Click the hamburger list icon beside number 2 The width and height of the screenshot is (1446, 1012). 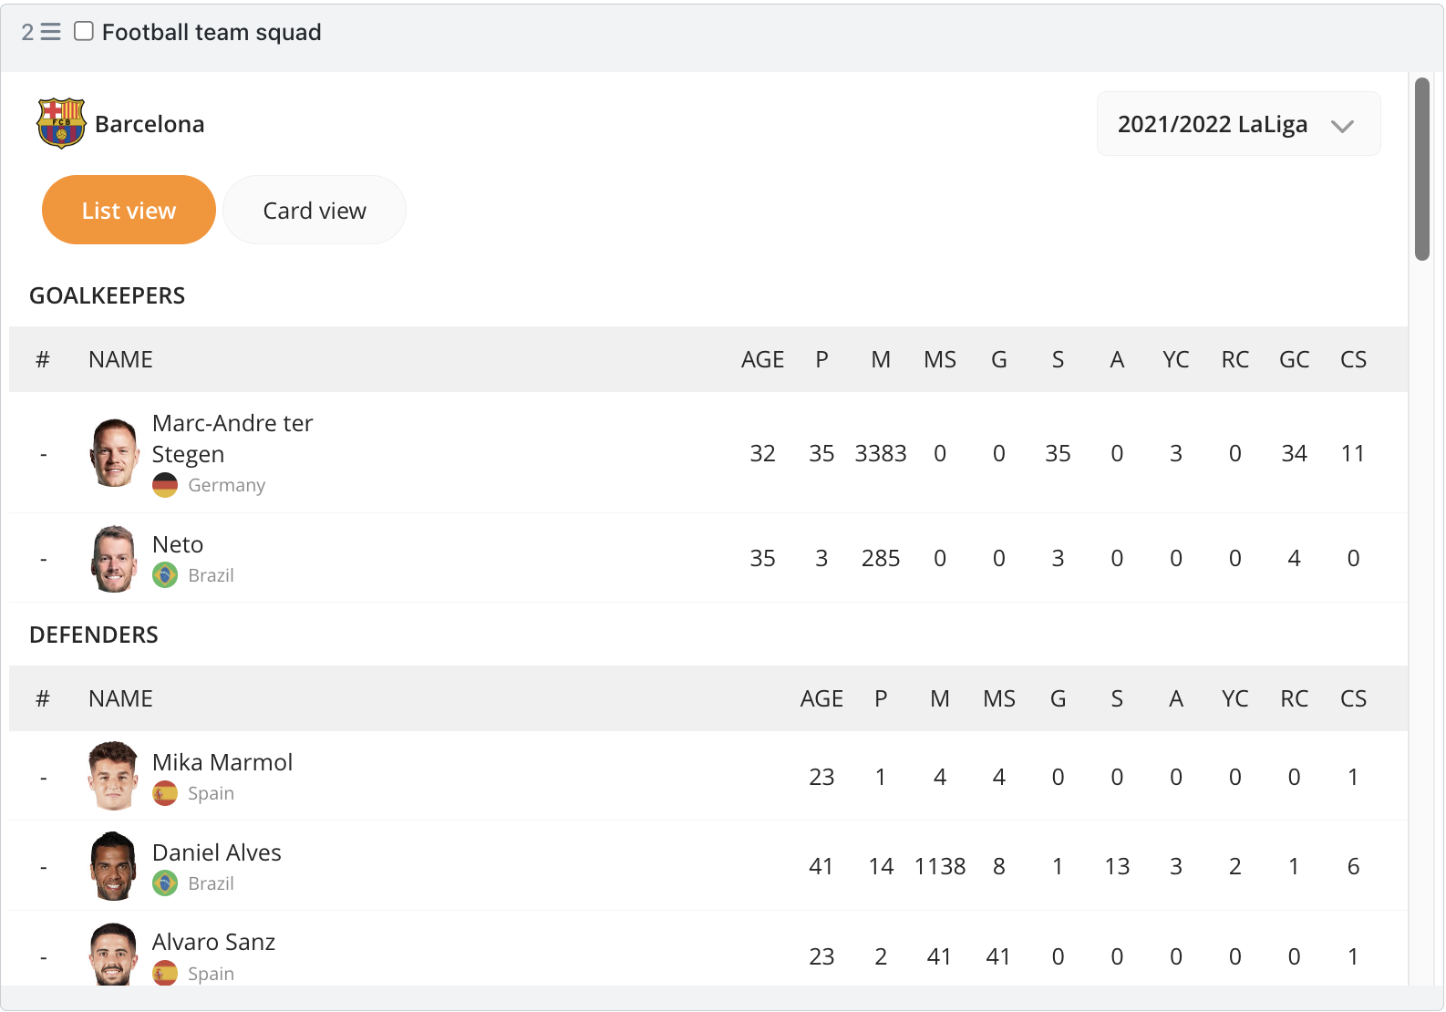click(51, 32)
